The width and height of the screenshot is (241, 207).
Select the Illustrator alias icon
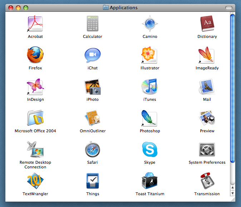(x=149, y=55)
